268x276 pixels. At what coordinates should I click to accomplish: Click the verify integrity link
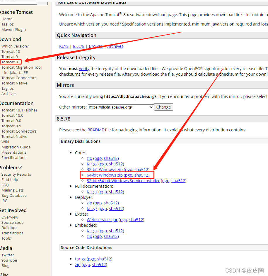84,69
